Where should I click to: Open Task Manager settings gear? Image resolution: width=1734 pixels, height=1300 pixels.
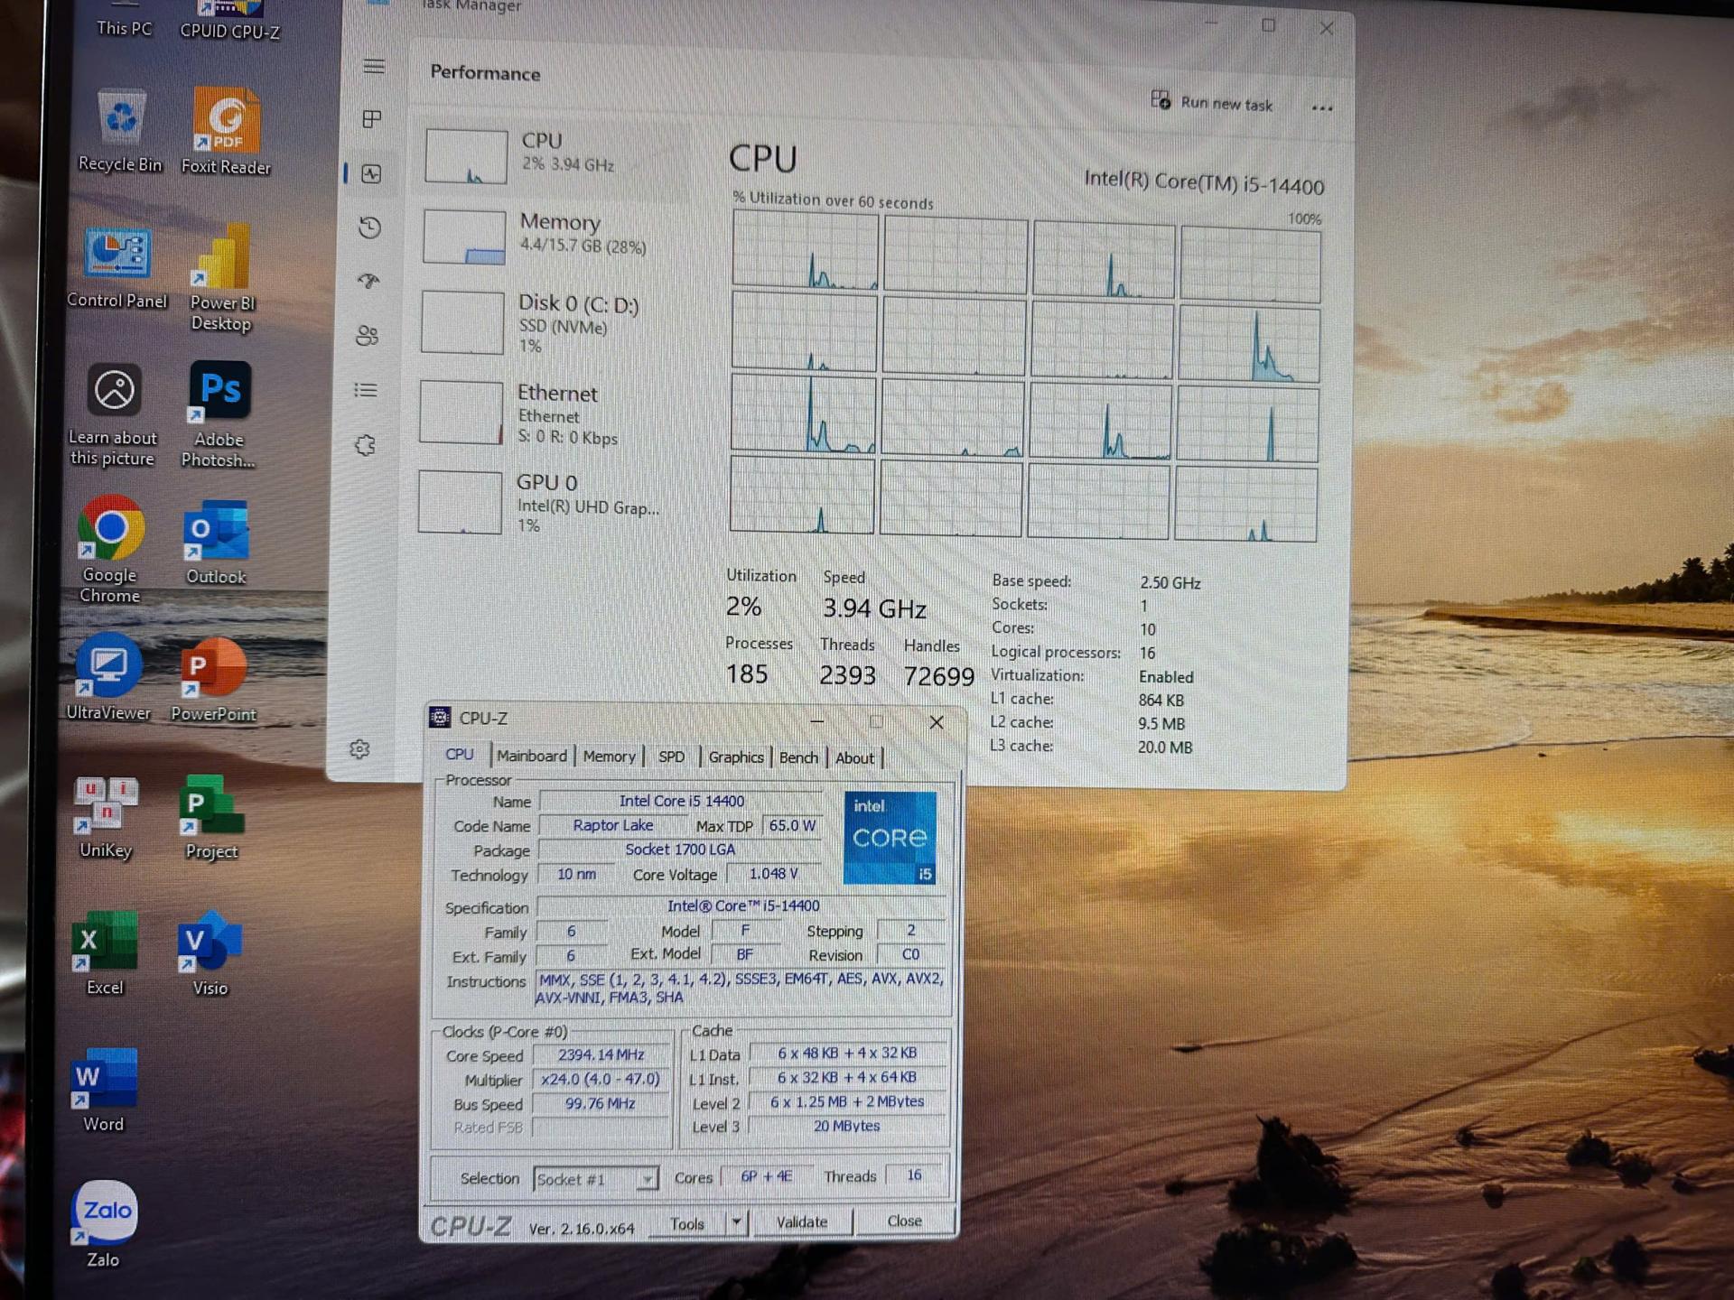click(361, 748)
